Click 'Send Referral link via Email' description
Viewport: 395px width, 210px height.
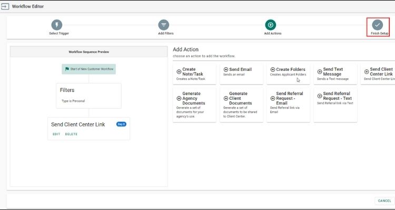pos(284,110)
